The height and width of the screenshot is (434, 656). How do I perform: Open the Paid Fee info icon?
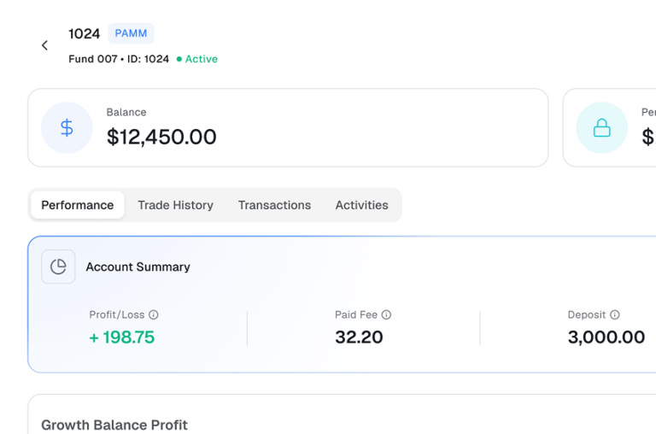[x=386, y=314]
